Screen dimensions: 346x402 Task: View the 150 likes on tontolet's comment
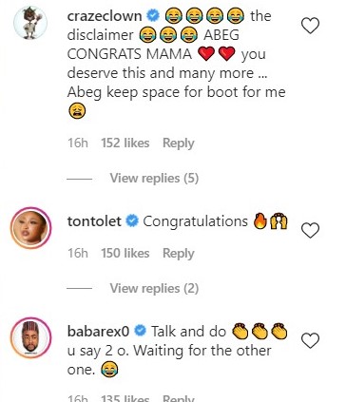(x=125, y=254)
